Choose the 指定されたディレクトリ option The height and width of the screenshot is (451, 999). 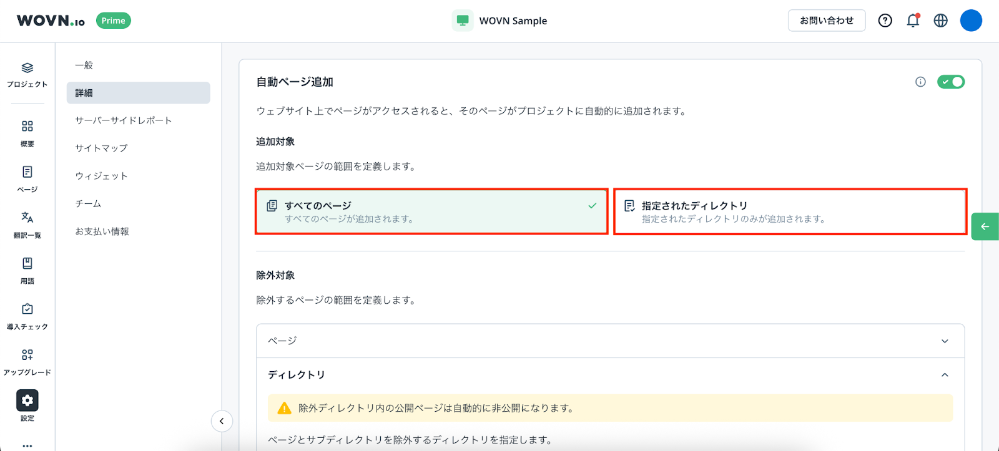click(790, 211)
